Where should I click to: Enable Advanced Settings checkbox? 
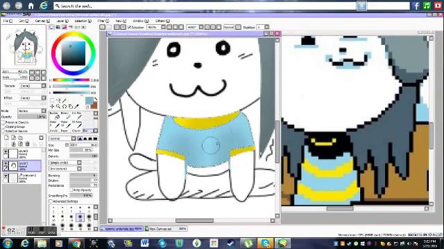51,201
